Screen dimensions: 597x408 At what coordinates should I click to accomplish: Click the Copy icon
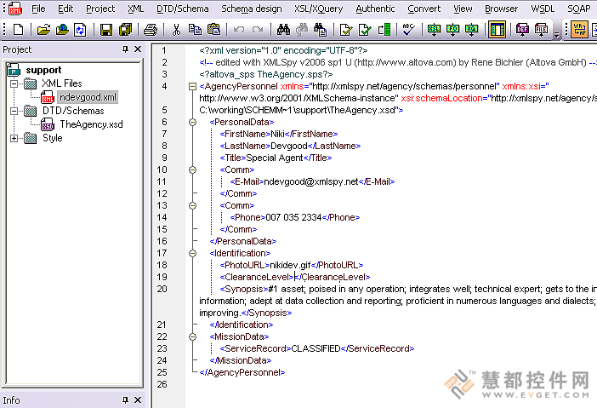click(195, 29)
